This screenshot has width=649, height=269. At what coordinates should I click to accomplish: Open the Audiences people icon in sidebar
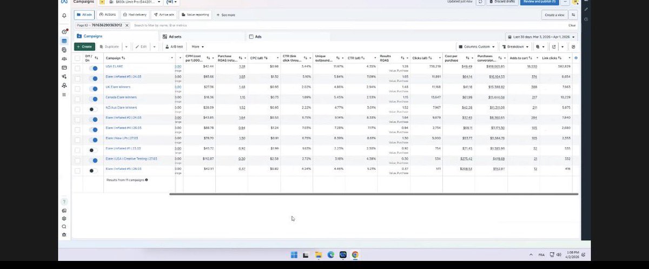pyautogui.click(x=64, y=58)
